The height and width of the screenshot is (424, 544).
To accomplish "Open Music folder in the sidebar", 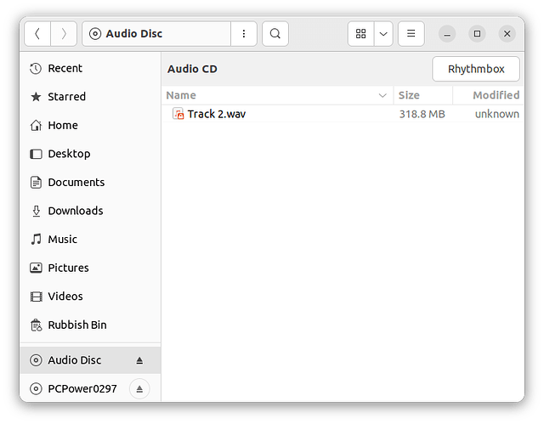I will [x=90, y=240].
